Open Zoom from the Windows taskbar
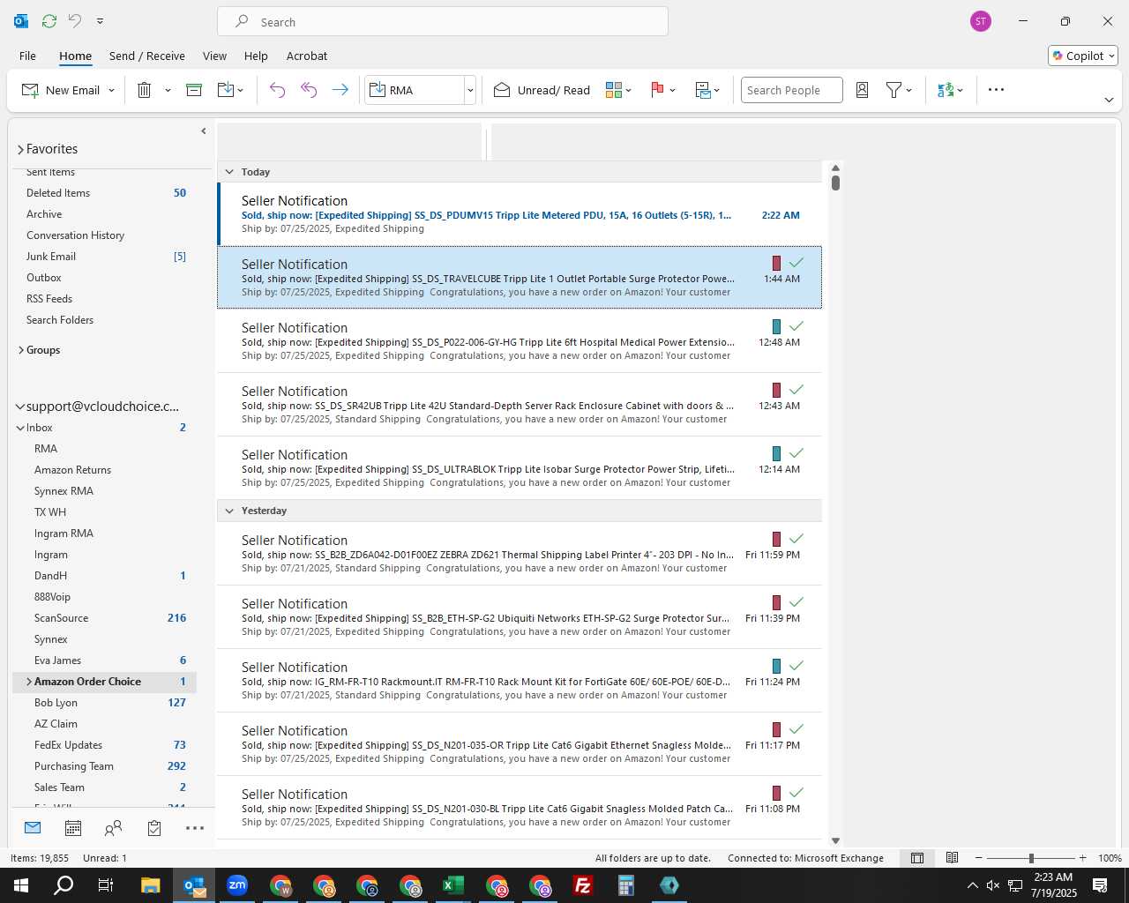1129x903 pixels. [x=237, y=885]
